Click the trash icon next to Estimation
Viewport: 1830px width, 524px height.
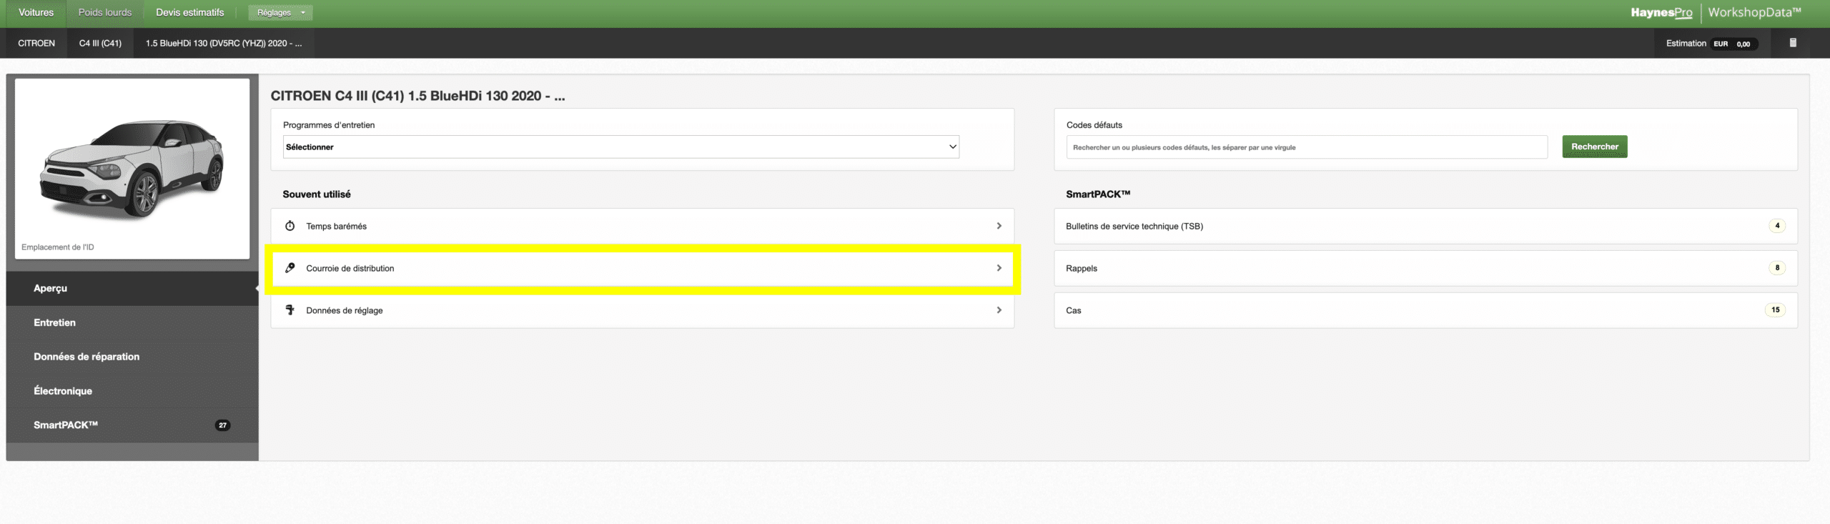[x=1792, y=43]
